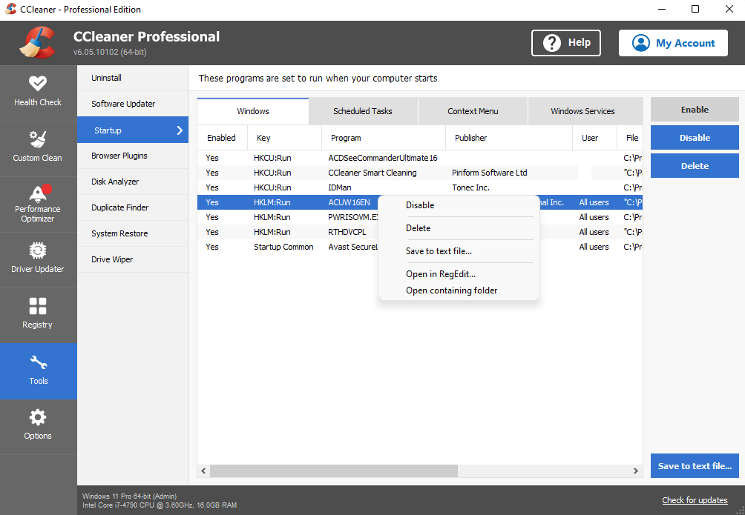The image size is (745, 515).
Task: Select the ACDSeeCommanderUltimate16 row
Action: coord(420,158)
